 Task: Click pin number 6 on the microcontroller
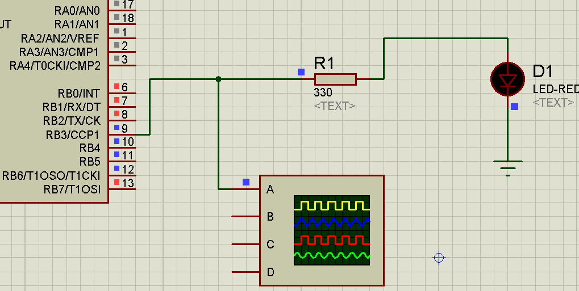[125, 87]
